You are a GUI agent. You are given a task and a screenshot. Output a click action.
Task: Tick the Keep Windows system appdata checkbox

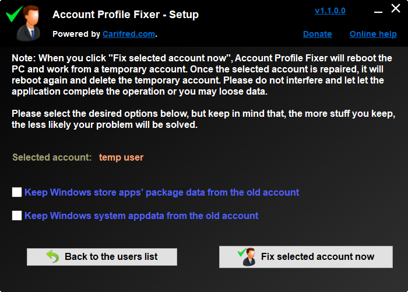coord(17,215)
